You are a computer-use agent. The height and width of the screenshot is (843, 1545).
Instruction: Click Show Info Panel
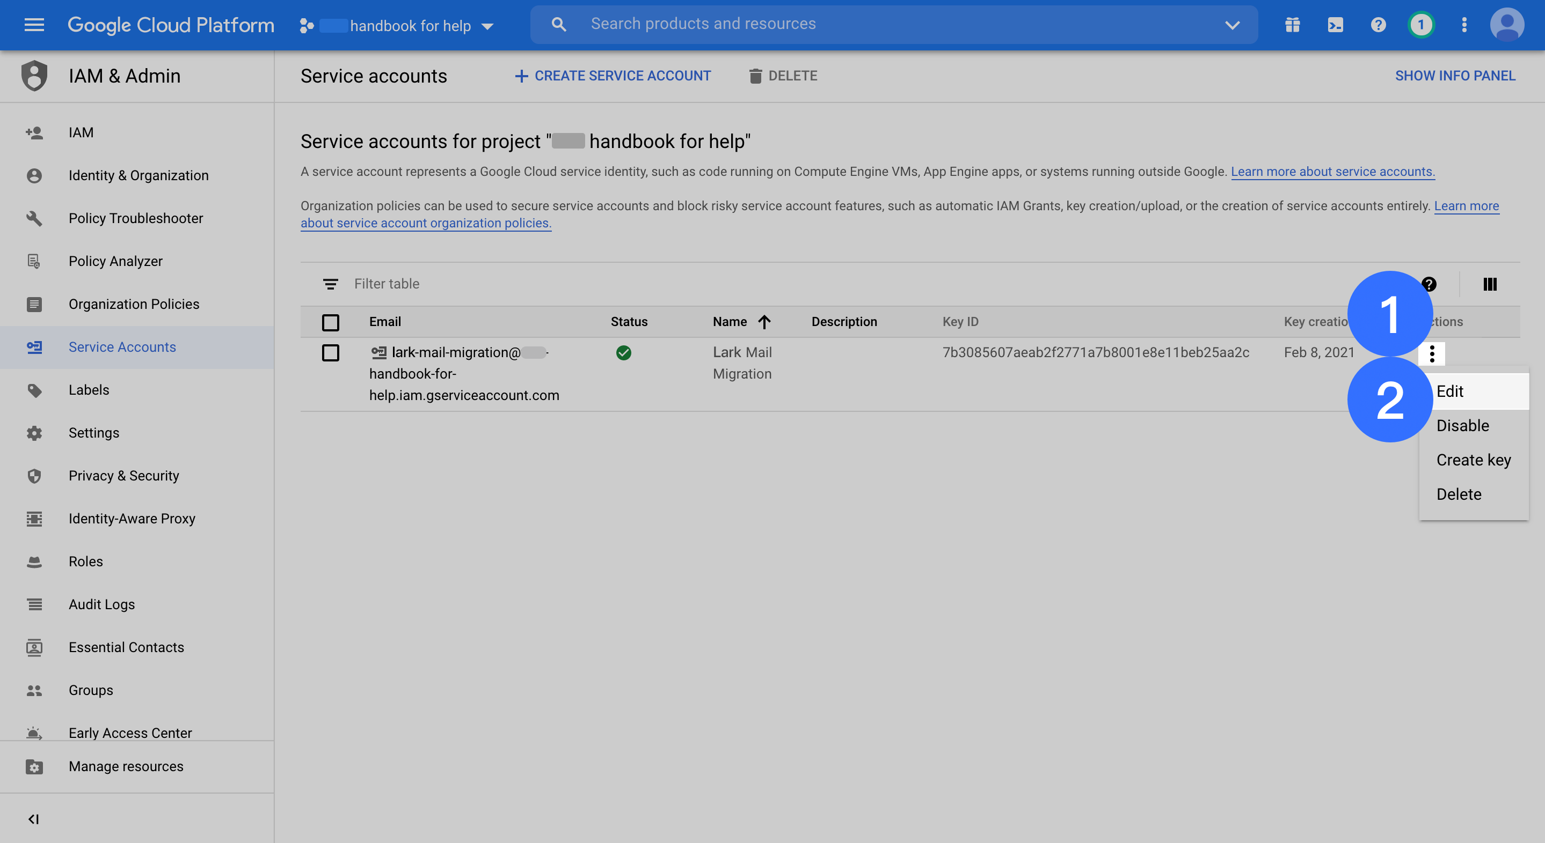[1455, 76]
